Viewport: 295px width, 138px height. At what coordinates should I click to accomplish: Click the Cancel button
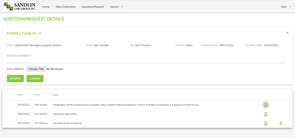35,78
